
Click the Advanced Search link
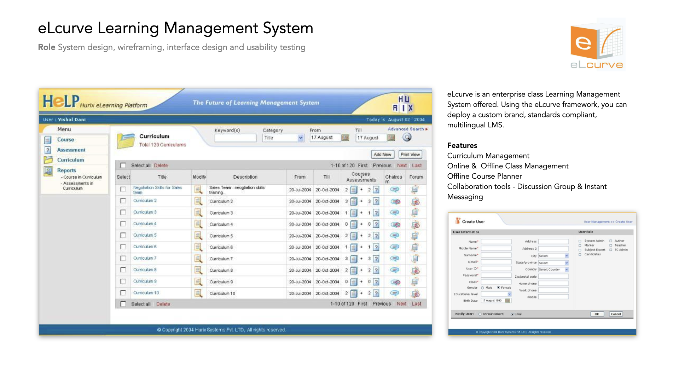[407, 129]
